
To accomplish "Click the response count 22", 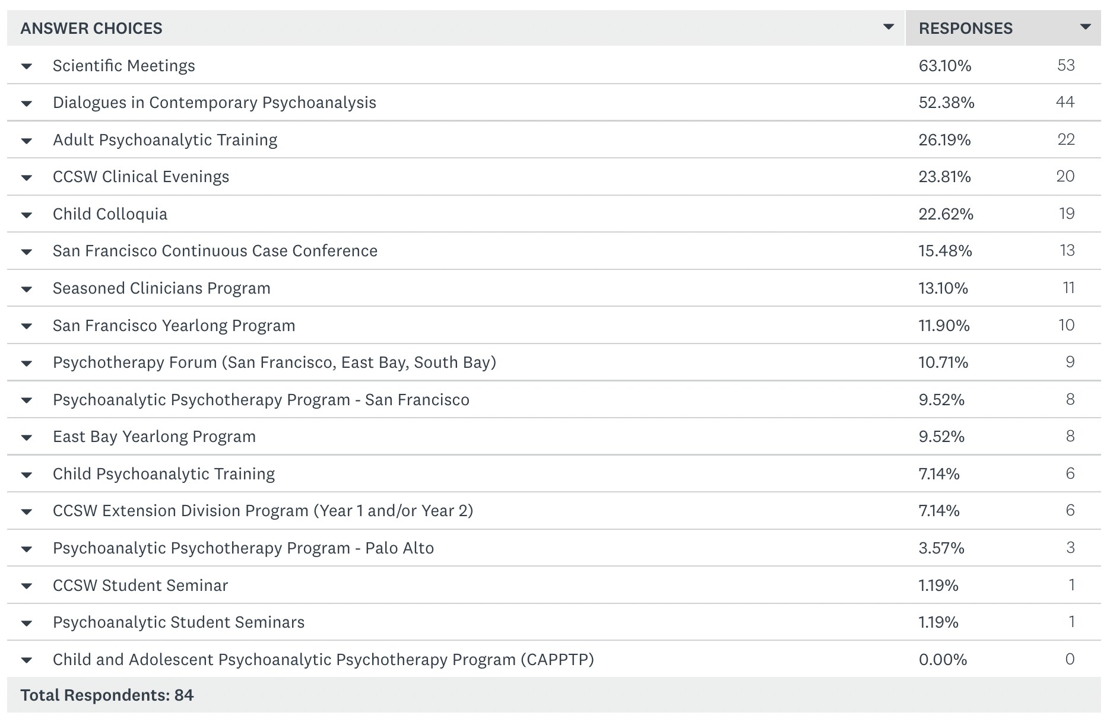I will click(x=1066, y=139).
